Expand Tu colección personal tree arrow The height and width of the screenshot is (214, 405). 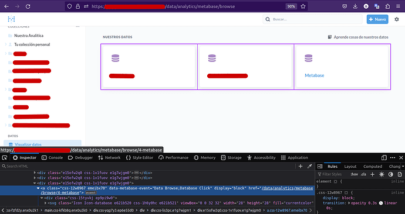6,44
